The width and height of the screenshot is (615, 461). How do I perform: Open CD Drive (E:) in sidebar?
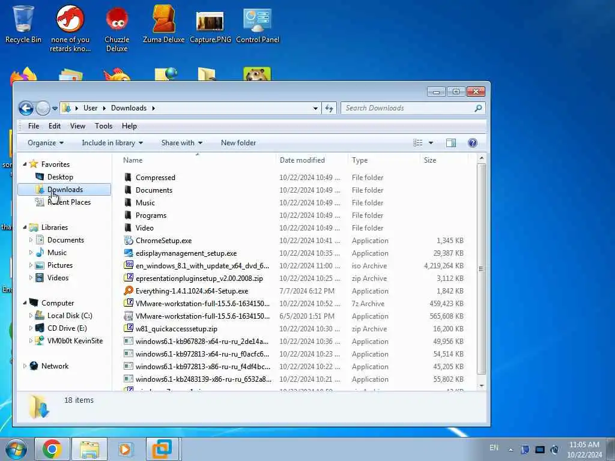[67, 328]
